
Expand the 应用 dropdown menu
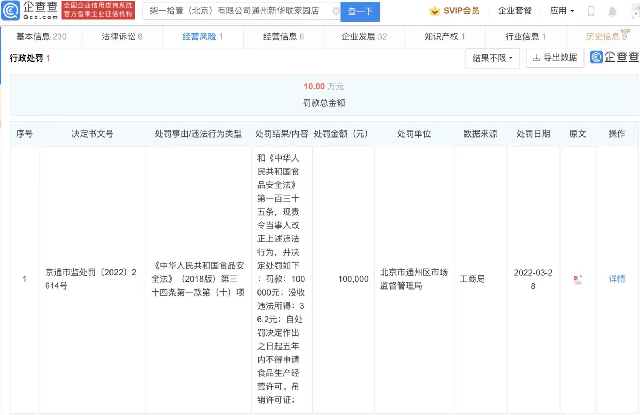(562, 11)
